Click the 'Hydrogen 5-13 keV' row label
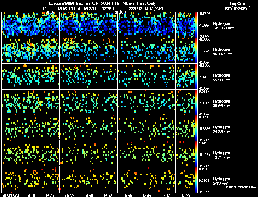 pos(222,181)
